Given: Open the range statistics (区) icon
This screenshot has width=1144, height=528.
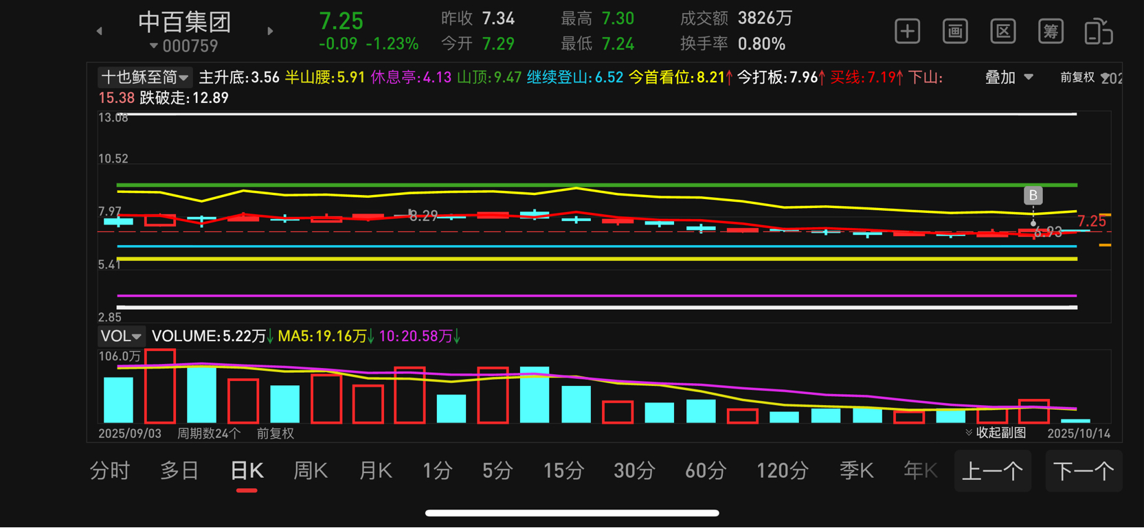Looking at the screenshot, I should 1003,32.
